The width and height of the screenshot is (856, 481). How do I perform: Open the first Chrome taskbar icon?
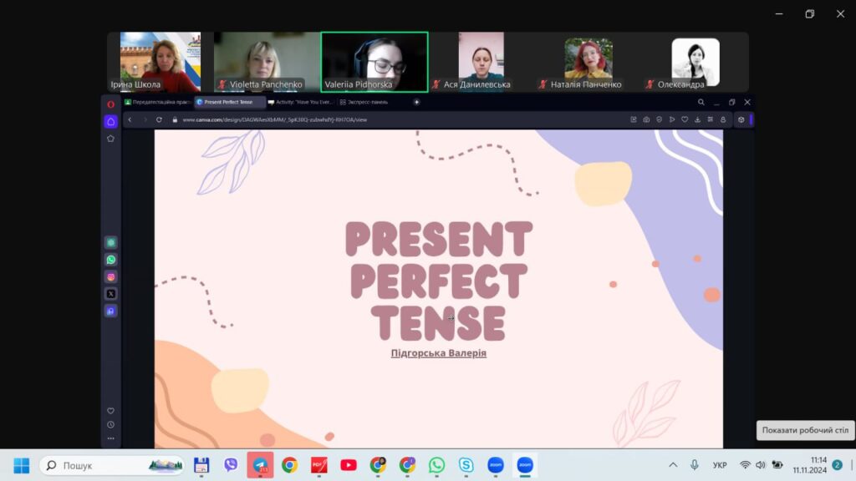point(290,465)
